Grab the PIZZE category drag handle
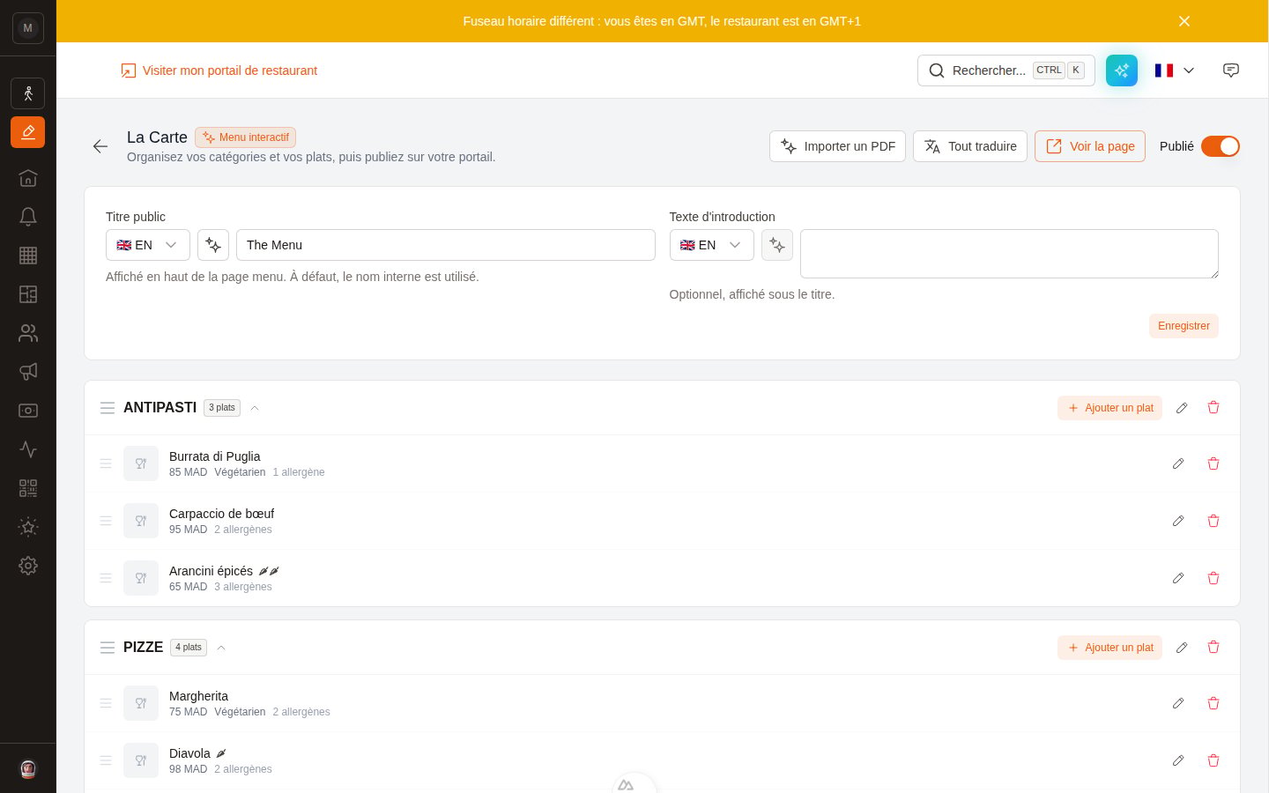 [108, 648]
